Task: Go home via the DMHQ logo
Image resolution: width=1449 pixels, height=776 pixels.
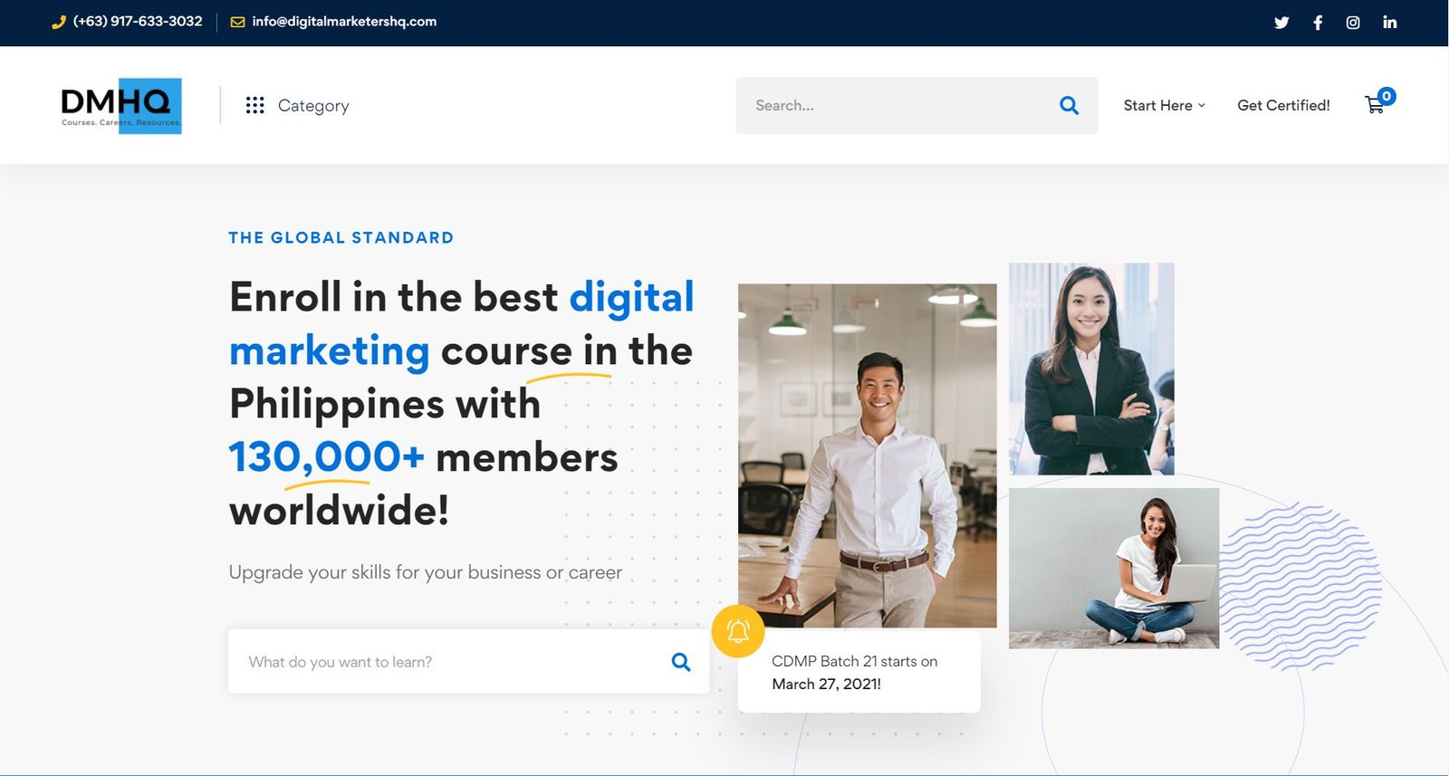Action: point(121,106)
